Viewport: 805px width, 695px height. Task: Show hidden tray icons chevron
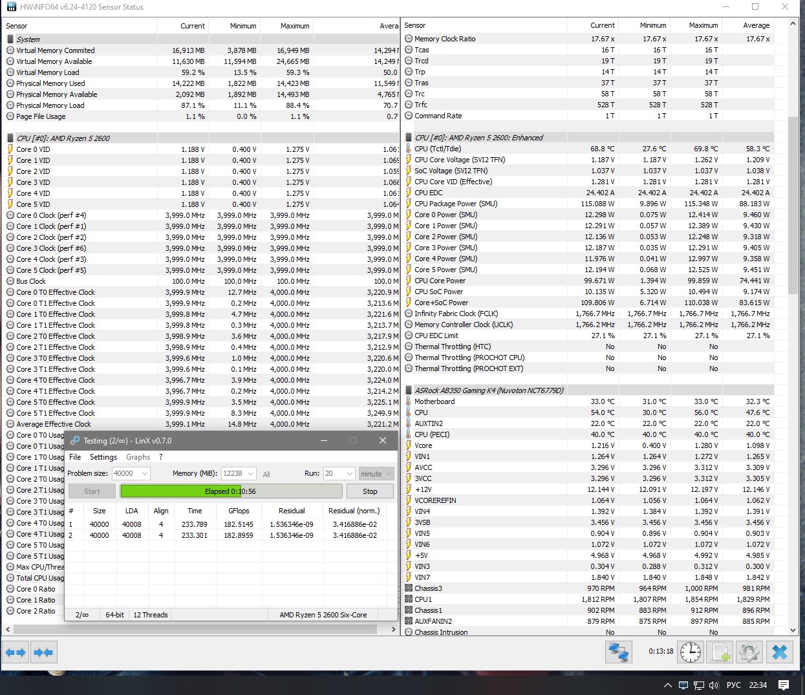pos(668,685)
